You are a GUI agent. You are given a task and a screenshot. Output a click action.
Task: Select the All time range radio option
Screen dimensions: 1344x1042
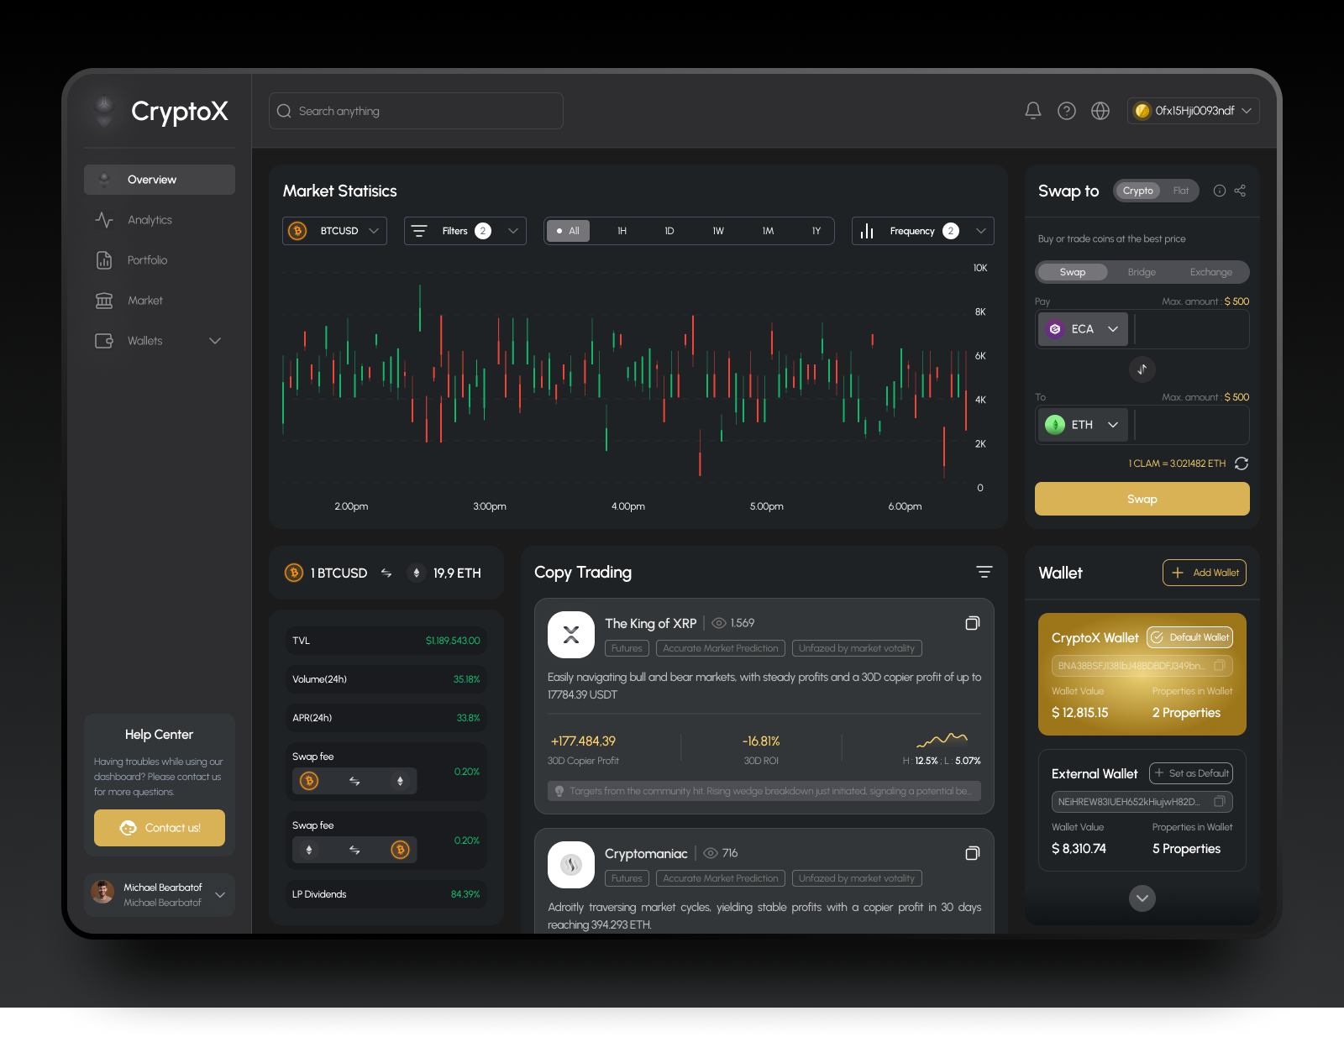pos(568,230)
